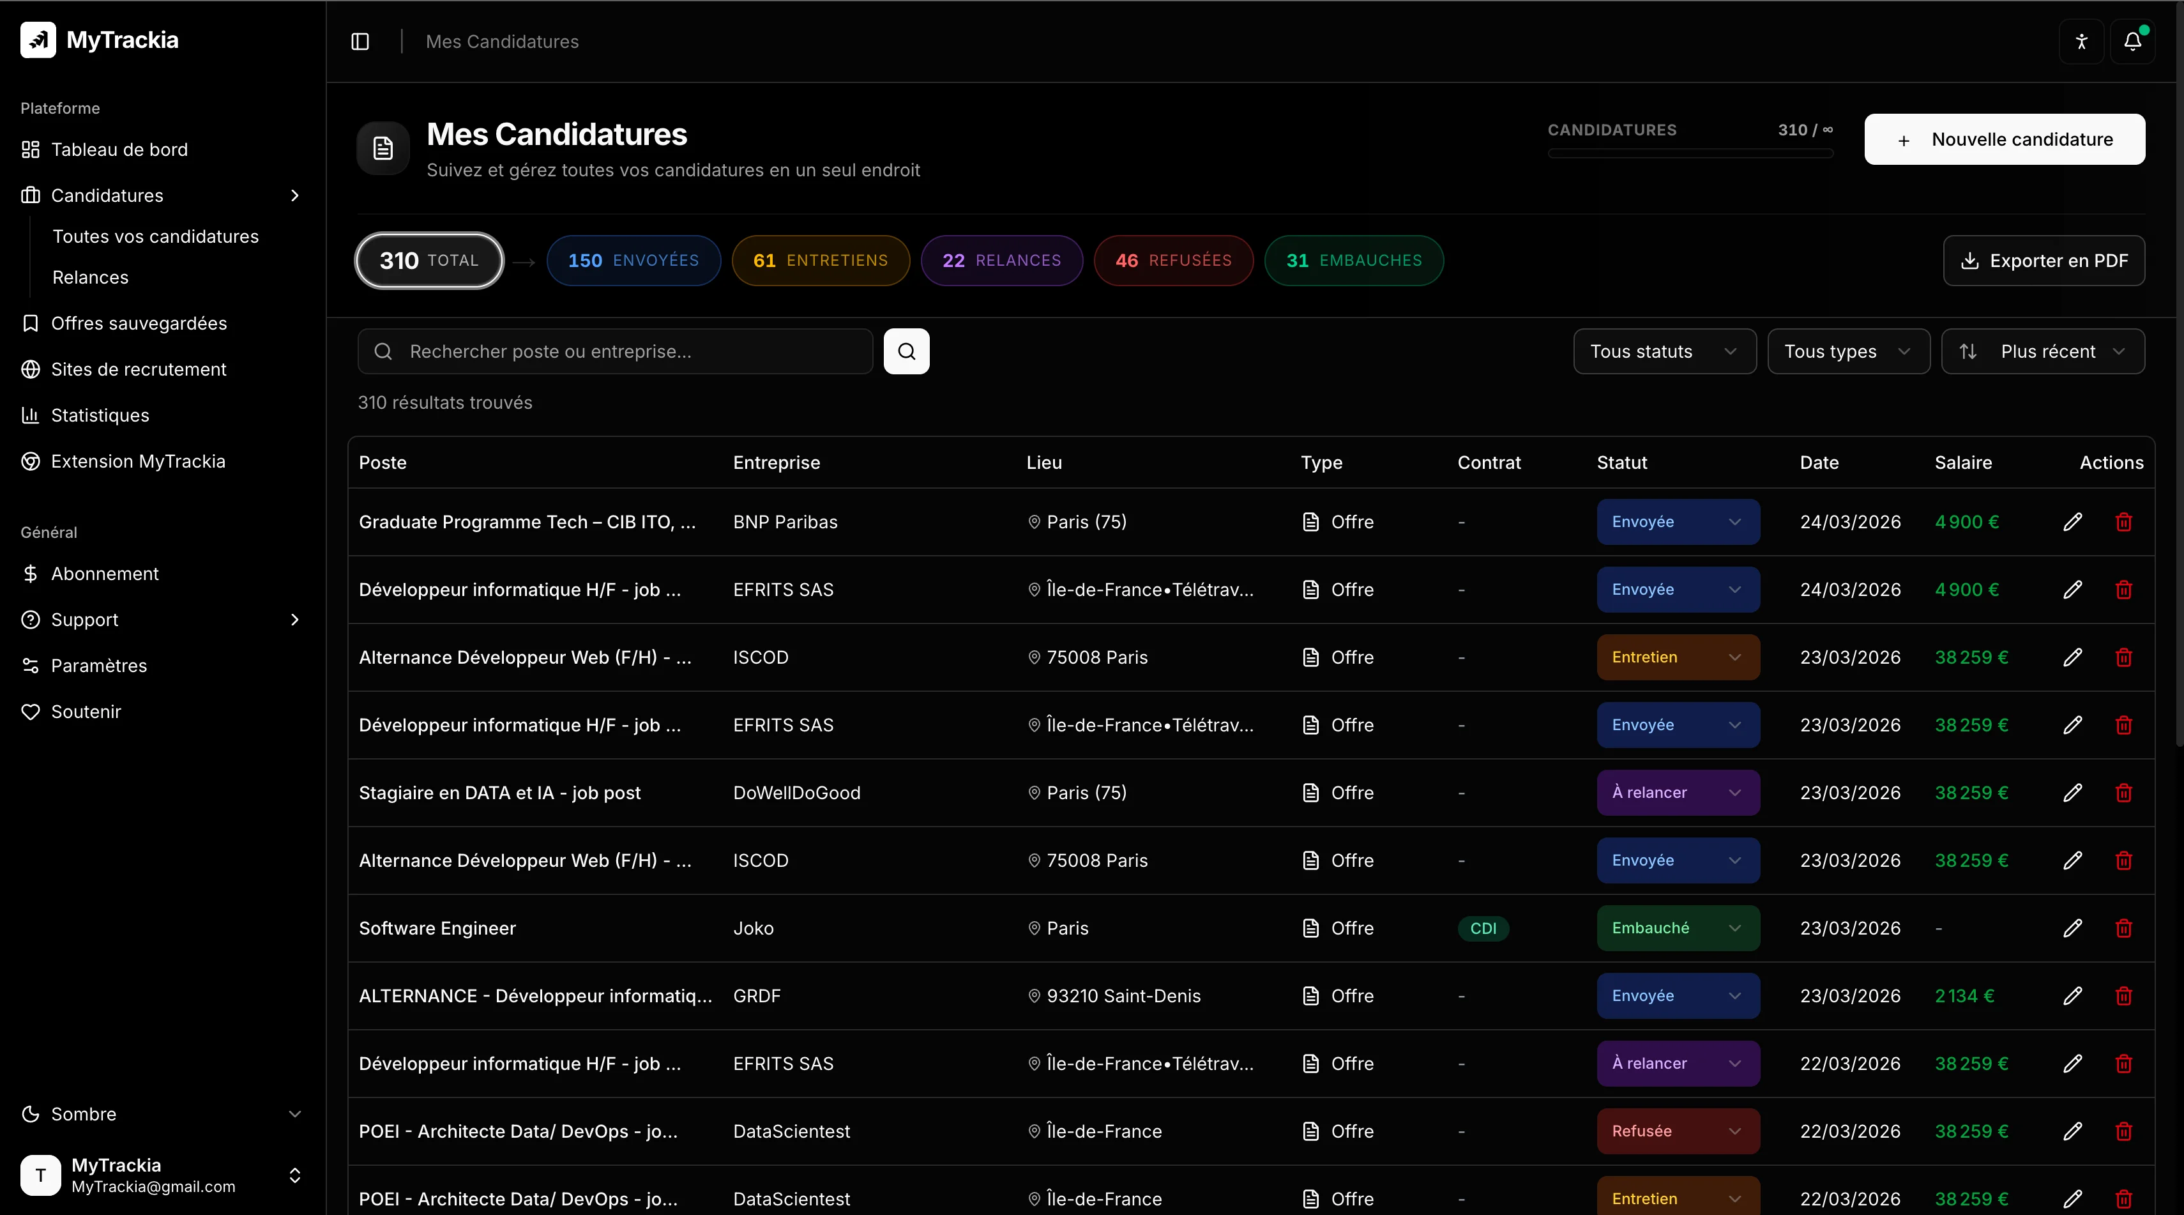This screenshot has width=2184, height=1215.
Task: Click Exporter en PDF
Action: (2044, 260)
